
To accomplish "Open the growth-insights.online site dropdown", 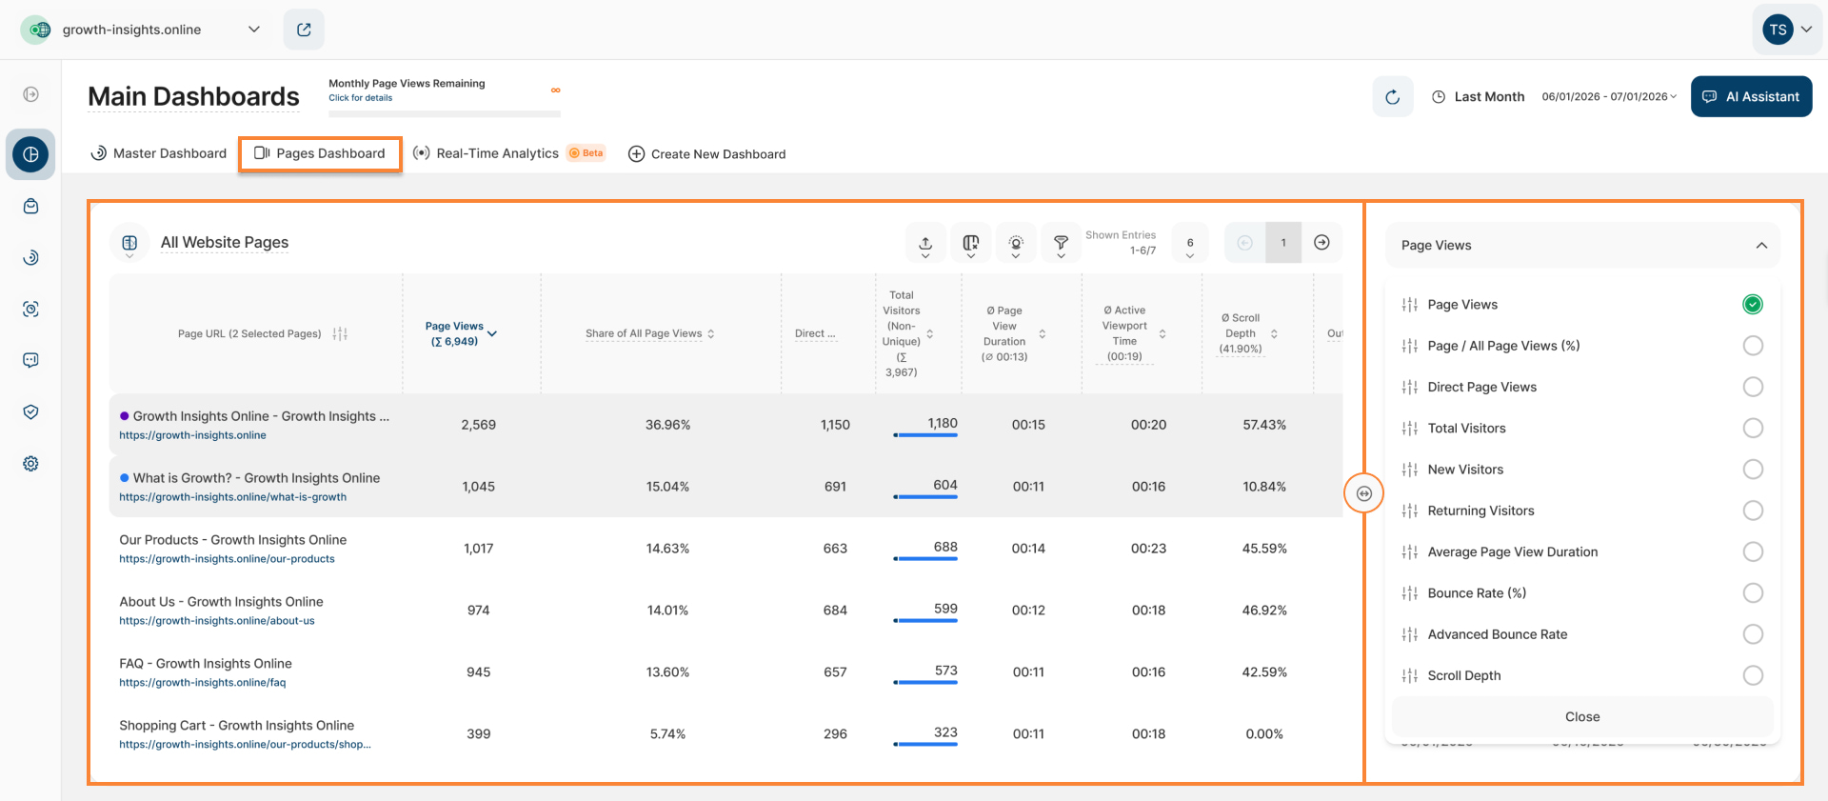I will [141, 30].
